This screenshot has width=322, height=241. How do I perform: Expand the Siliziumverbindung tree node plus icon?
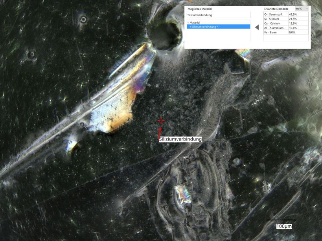click(190, 27)
